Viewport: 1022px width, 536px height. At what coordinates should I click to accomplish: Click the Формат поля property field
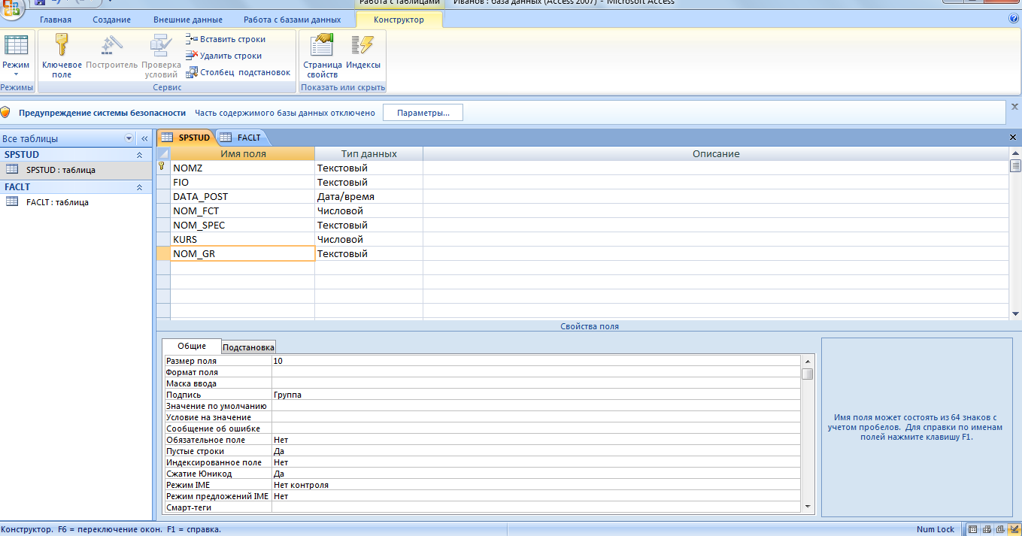pos(536,372)
